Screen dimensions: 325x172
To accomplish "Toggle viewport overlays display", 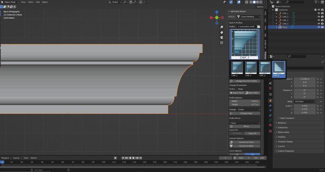I will pyautogui.click(x=239, y=2).
